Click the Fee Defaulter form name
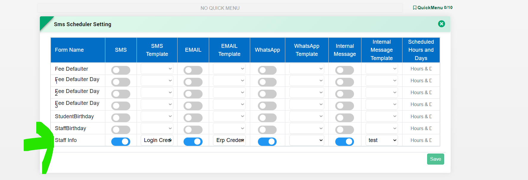Screen dimensions: 528x180 click(71, 69)
